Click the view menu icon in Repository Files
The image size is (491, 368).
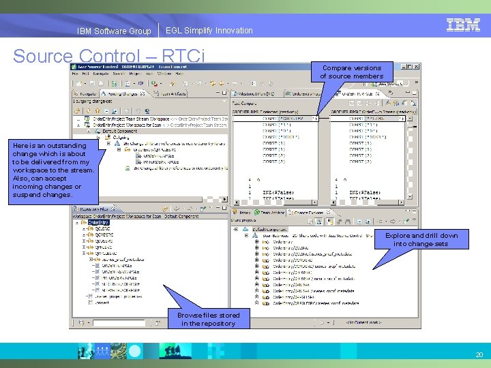[211, 209]
